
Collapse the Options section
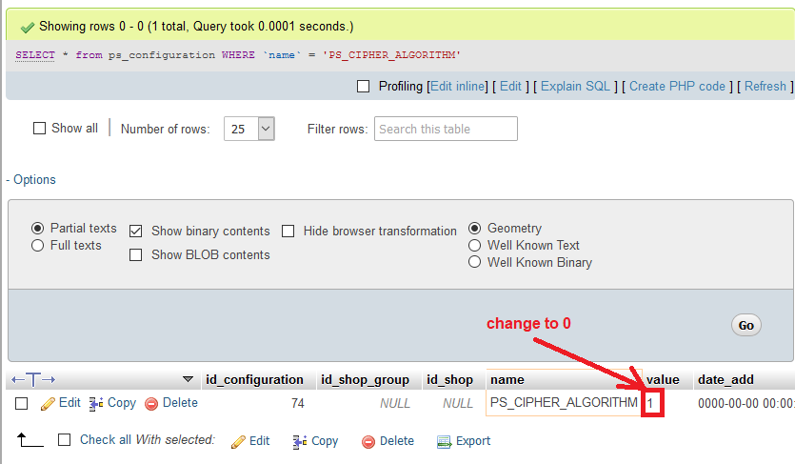30,179
